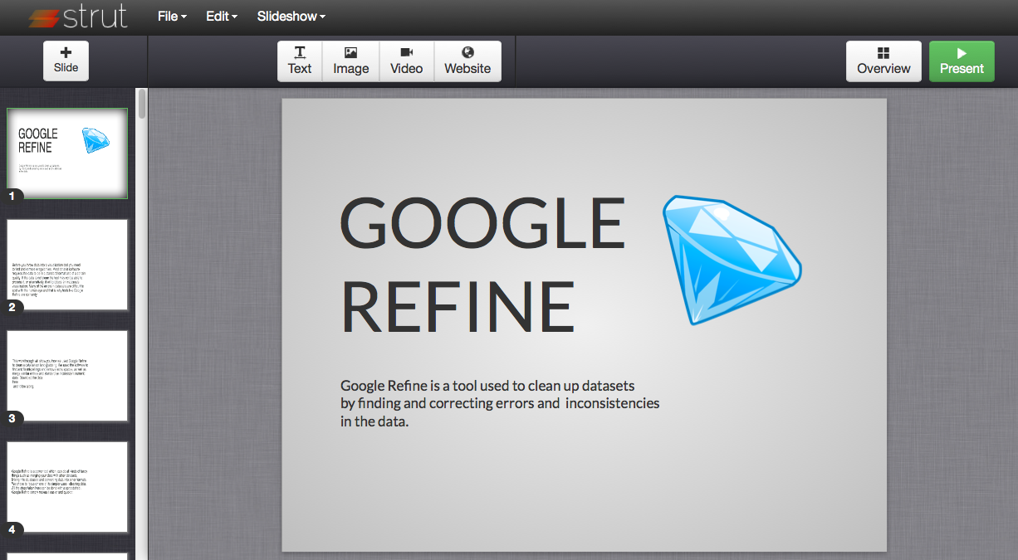Image resolution: width=1018 pixels, height=560 pixels.
Task: Add a new slide with plus button
Action: pos(66,61)
